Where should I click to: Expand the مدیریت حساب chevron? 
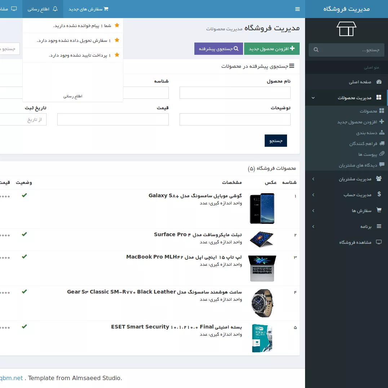(x=313, y=195)
